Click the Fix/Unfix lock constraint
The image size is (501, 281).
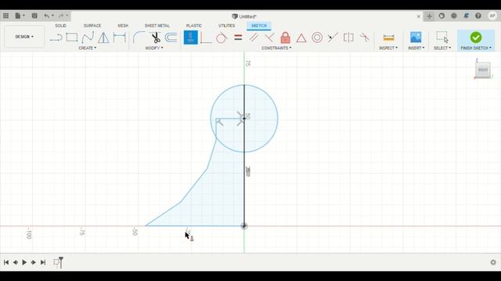(x=285, y=37)
